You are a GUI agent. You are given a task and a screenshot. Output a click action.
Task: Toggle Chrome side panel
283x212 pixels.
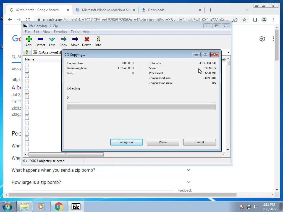coord(255,20)
